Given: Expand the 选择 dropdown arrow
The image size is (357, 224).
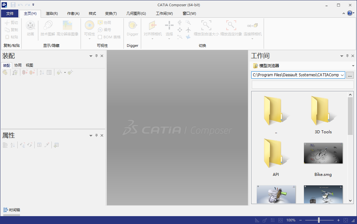Looking at the screenshot, I should click(x=169, y=39).
